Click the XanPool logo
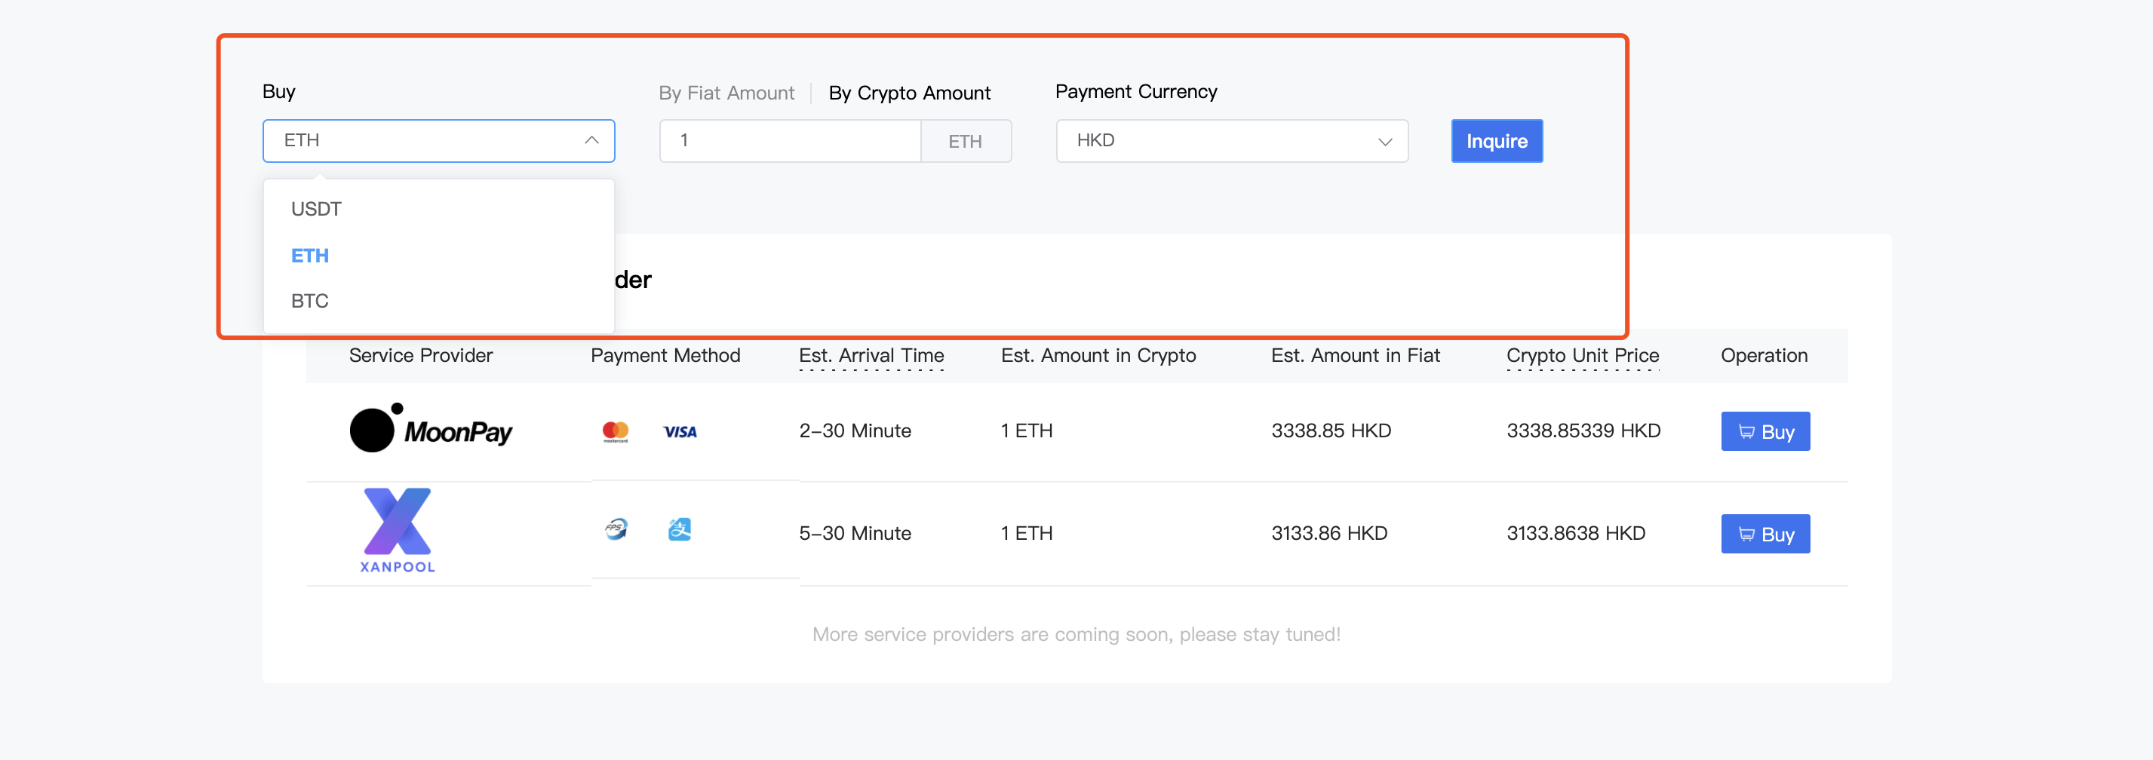The width and height of the screenshot is (2153, 760). point(398,531)
